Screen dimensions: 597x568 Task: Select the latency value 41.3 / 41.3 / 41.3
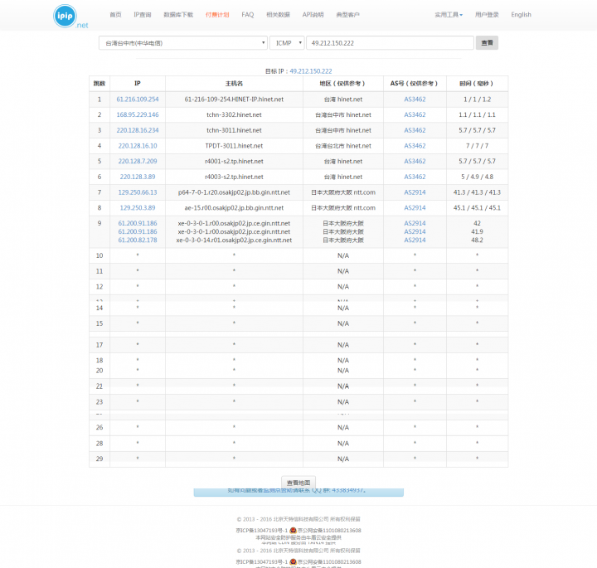click(x=477, y=192)
